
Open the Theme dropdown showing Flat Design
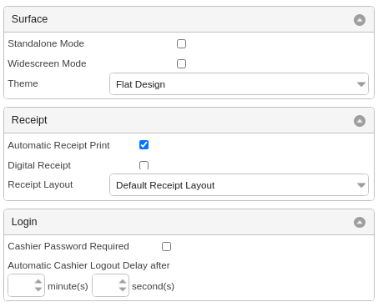pyautogui.click(x=239, y=84)
